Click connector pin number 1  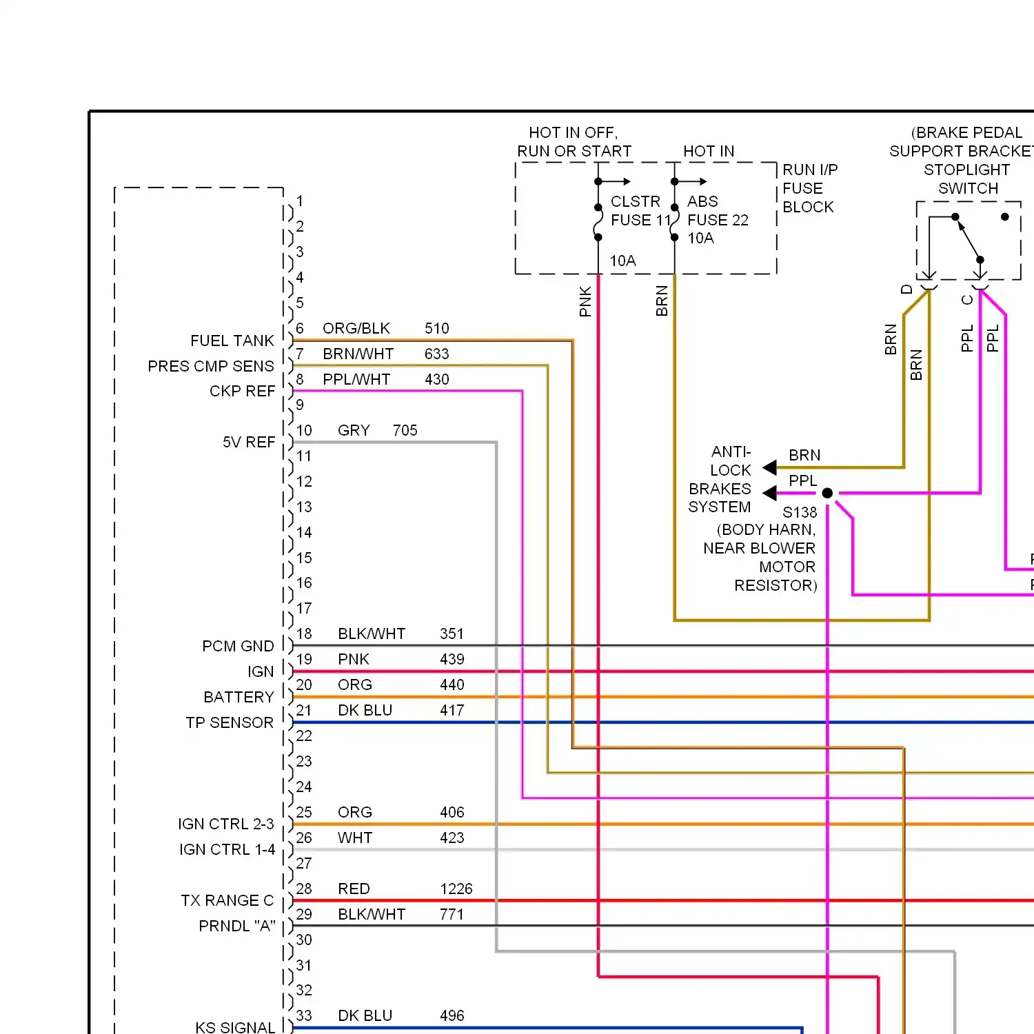click(x=300, y=201)
